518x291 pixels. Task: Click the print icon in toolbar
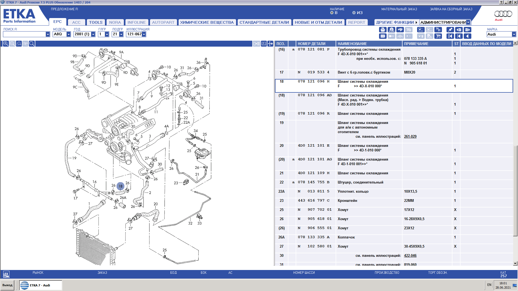click(383, 30)
